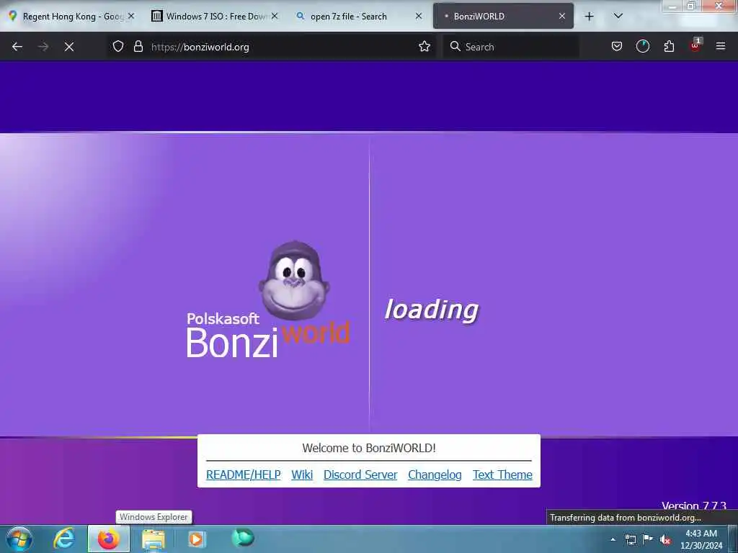The width and height of the screenshot is (738, 553).
Task: Switch to the Windows 7 ISO tab
Action: [214, 17]
